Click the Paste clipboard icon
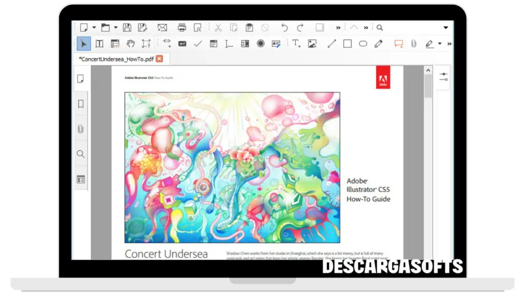This screenshot has width=525, height=295. pos(249,28)
